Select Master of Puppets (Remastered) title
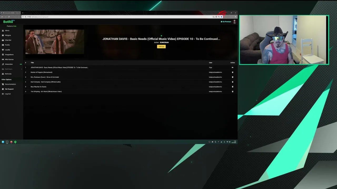This screenshot has width=337, height=189. (x=41, y=72)
